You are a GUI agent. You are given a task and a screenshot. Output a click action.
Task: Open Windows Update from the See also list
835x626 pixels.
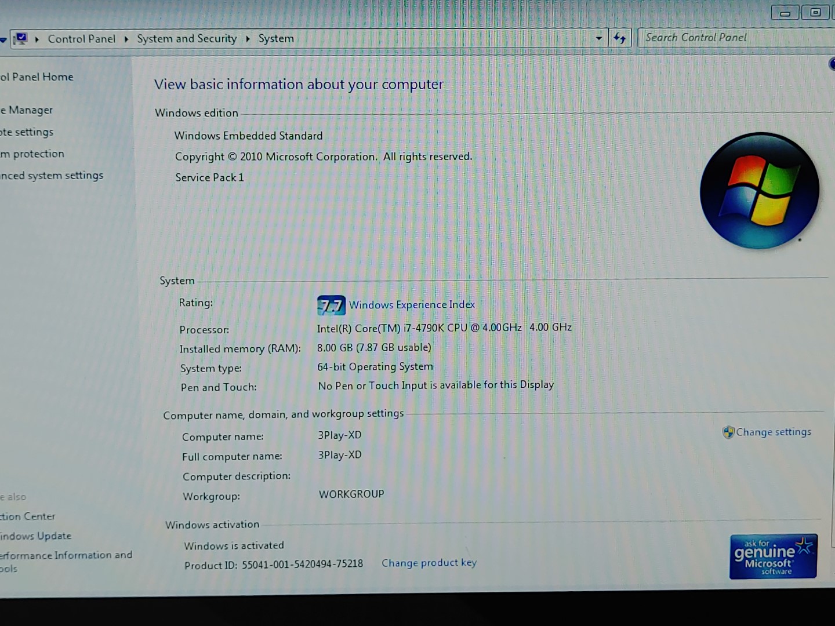36,536
